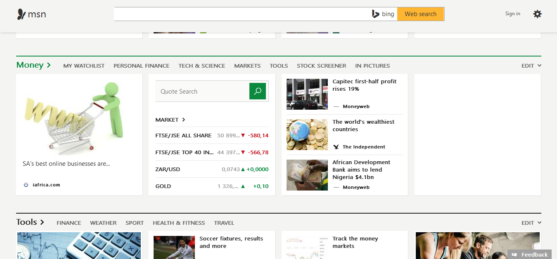Click The Independent source logo
Image resolution: width=557 pixels, height=259 pixels.
pos(336,147)
